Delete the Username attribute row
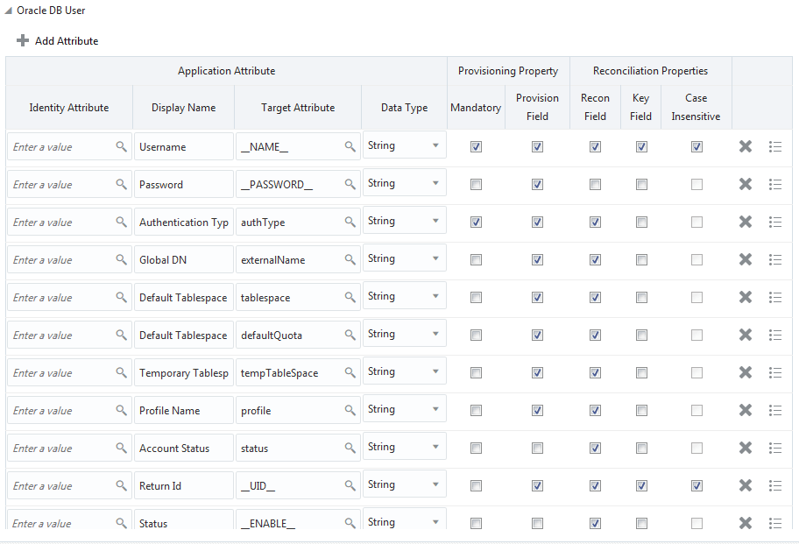Screen dimensions: 799x544 pos(746,146)
